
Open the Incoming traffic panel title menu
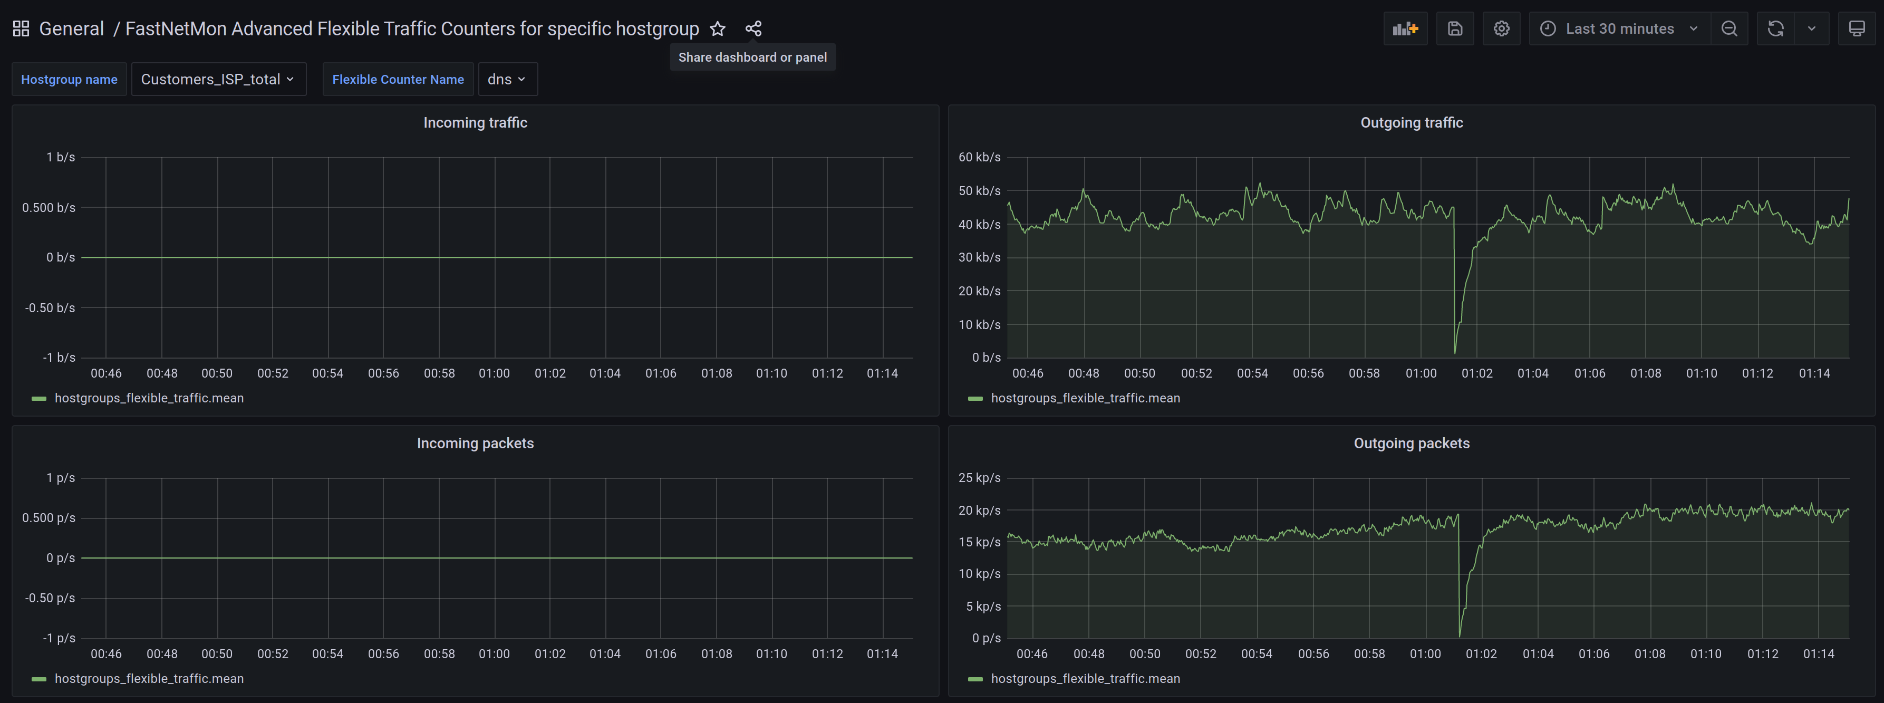coord(475,123)
